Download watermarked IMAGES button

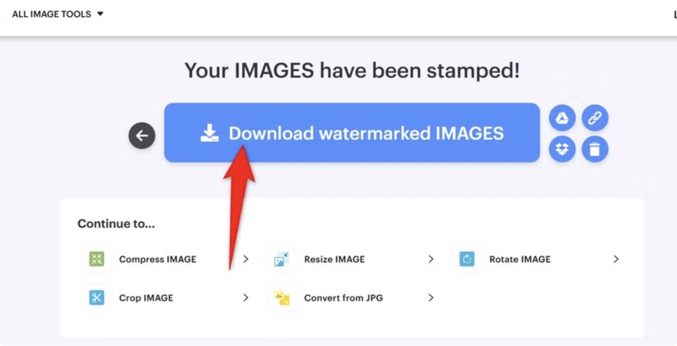tap(352, 132)
